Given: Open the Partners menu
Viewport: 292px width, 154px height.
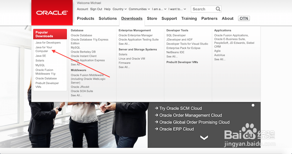Looking at the screenshot, I should [x=209, y=19].
